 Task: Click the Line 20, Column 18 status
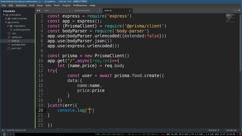[x=16, y=130]
